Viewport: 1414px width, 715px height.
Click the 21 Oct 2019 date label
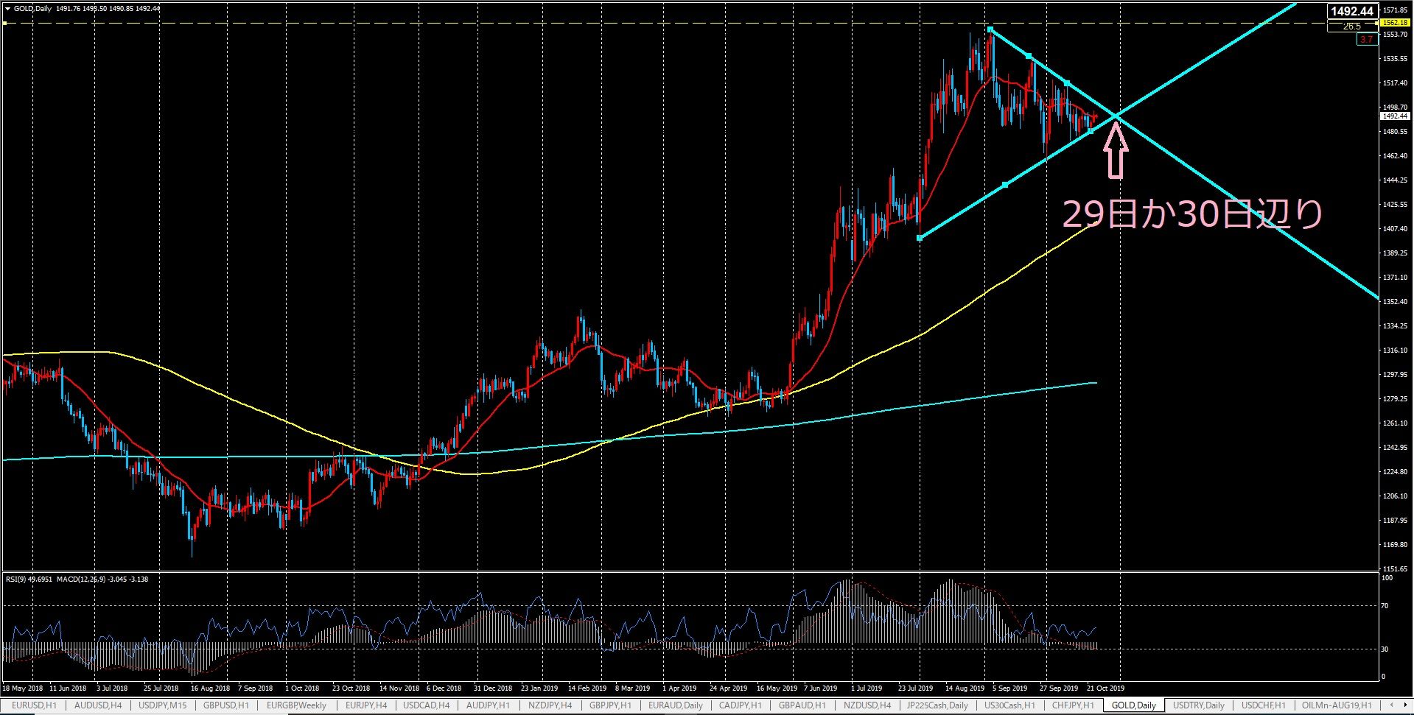1106,688
